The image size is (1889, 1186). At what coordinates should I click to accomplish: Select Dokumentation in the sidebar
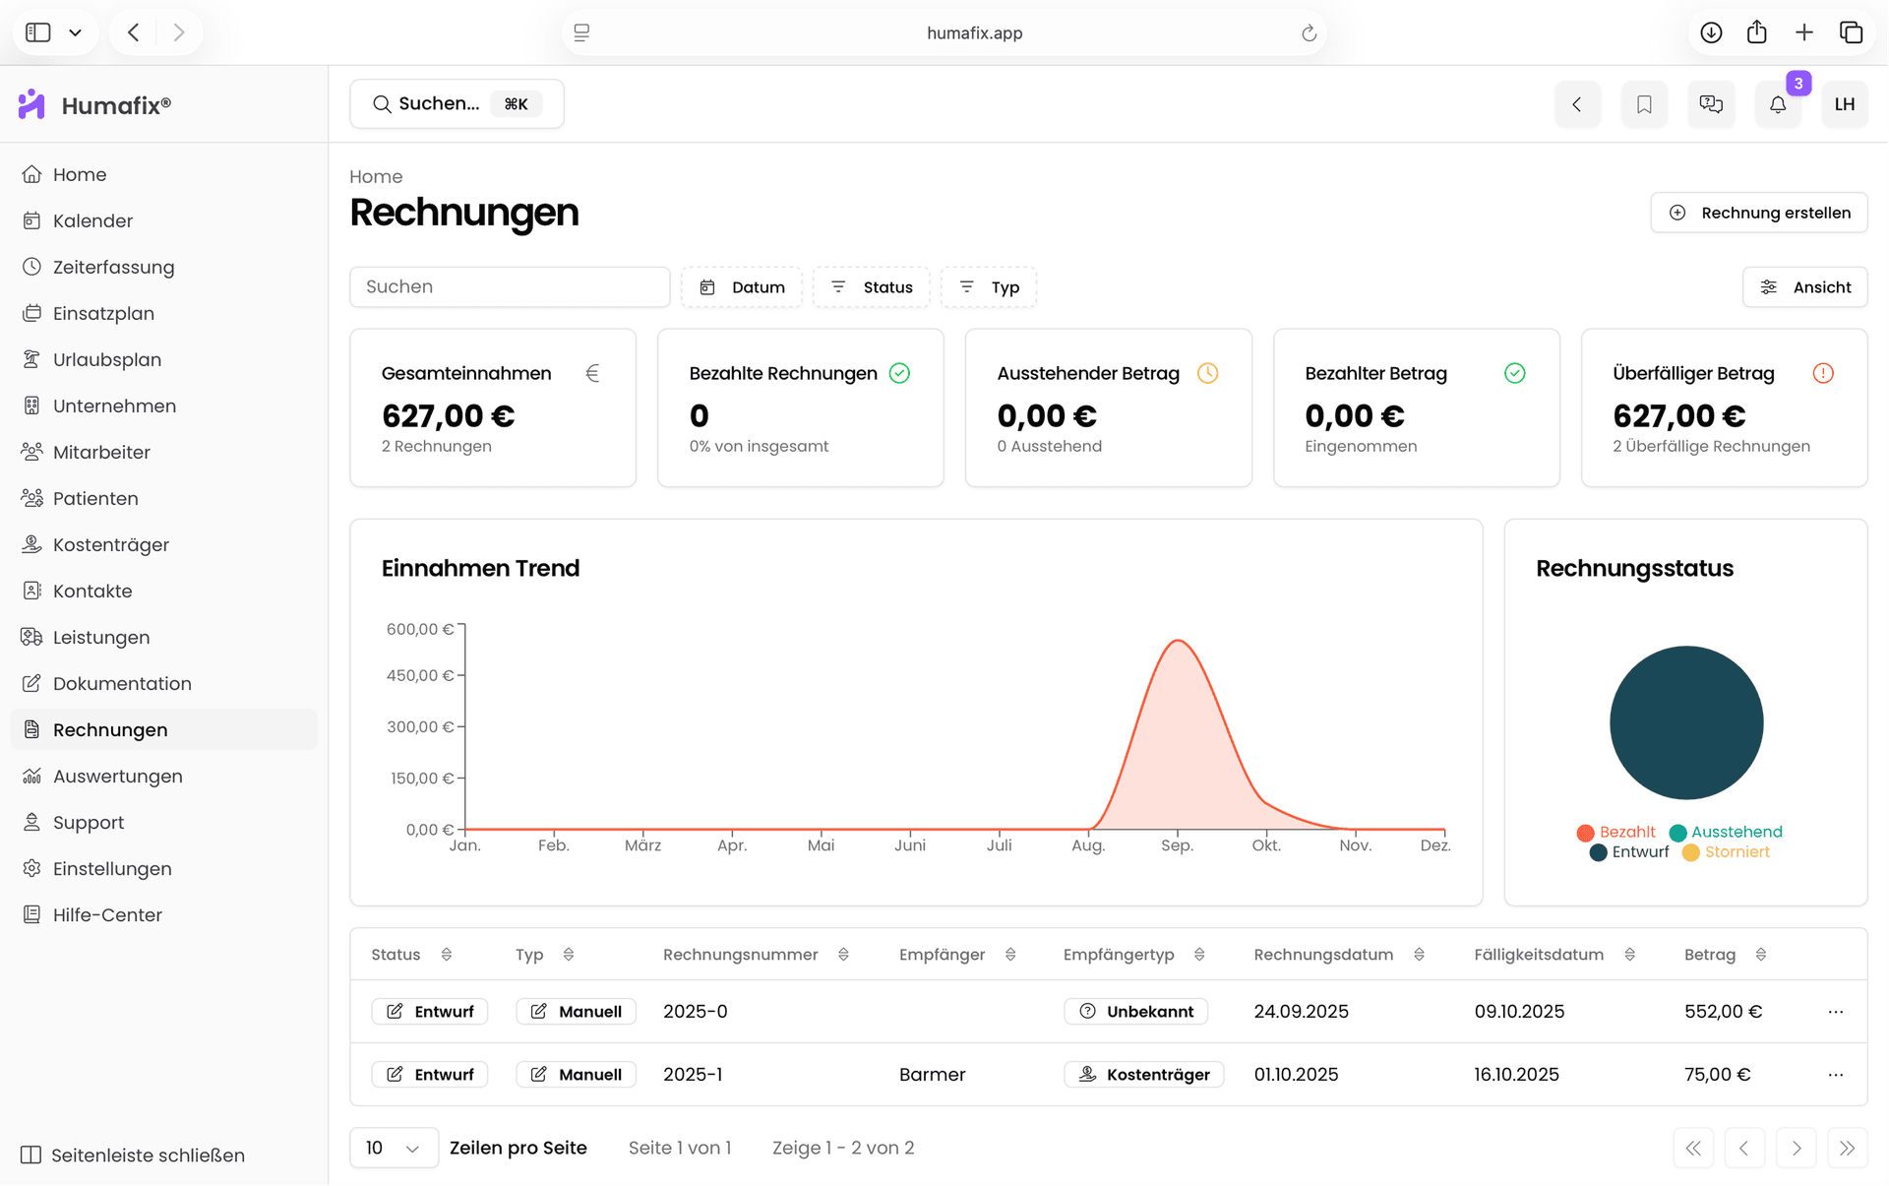click(x=122, y=683)
